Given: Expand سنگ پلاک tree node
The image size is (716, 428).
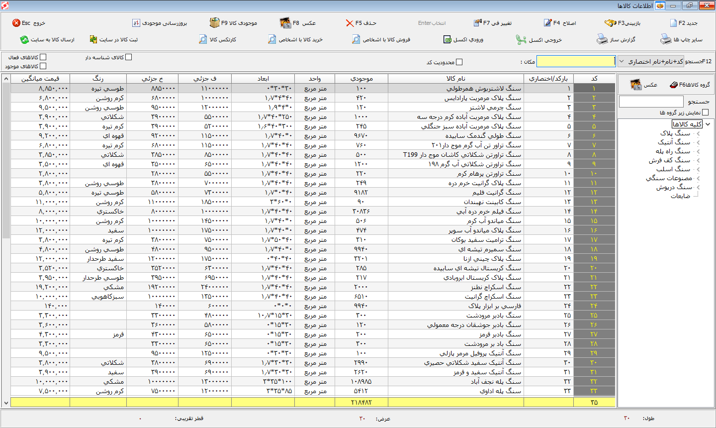Looking at the screenshot, I should click(699, 133).
